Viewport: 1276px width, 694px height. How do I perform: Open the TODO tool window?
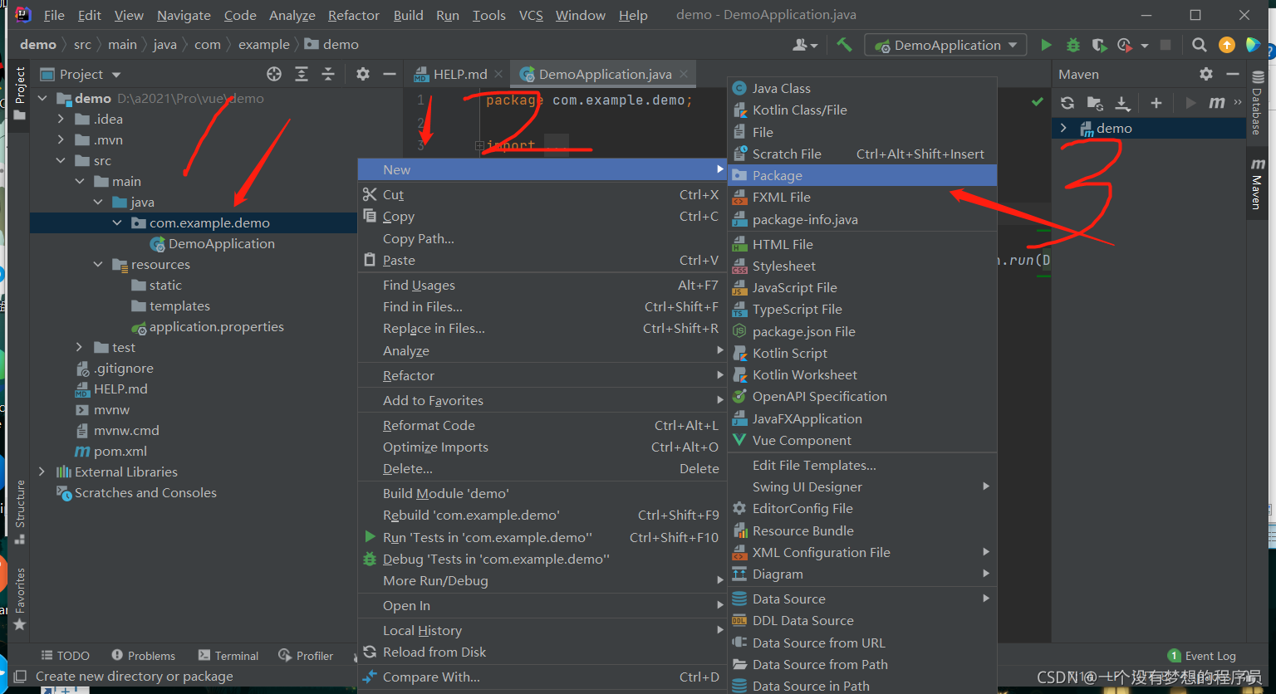(x=65, y=655)
